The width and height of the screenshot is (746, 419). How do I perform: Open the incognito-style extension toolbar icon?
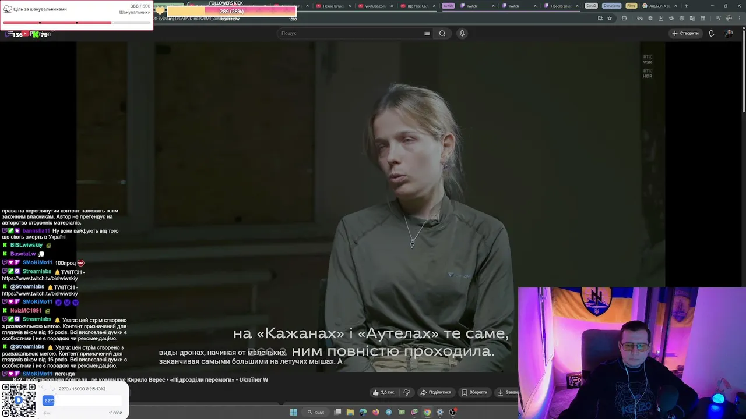650,18
